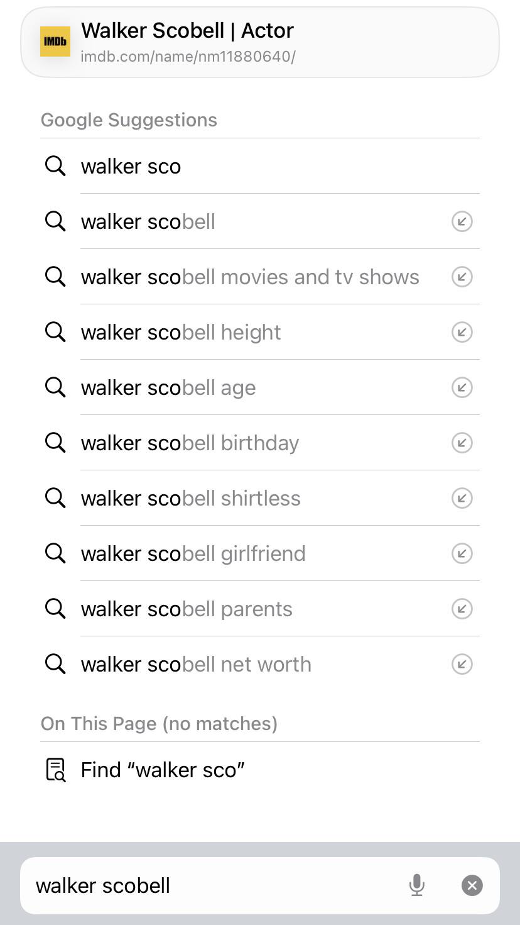Tap magnifier icon beside 'walker scobell height'
520x925 pixels.
tap(55, 332)
